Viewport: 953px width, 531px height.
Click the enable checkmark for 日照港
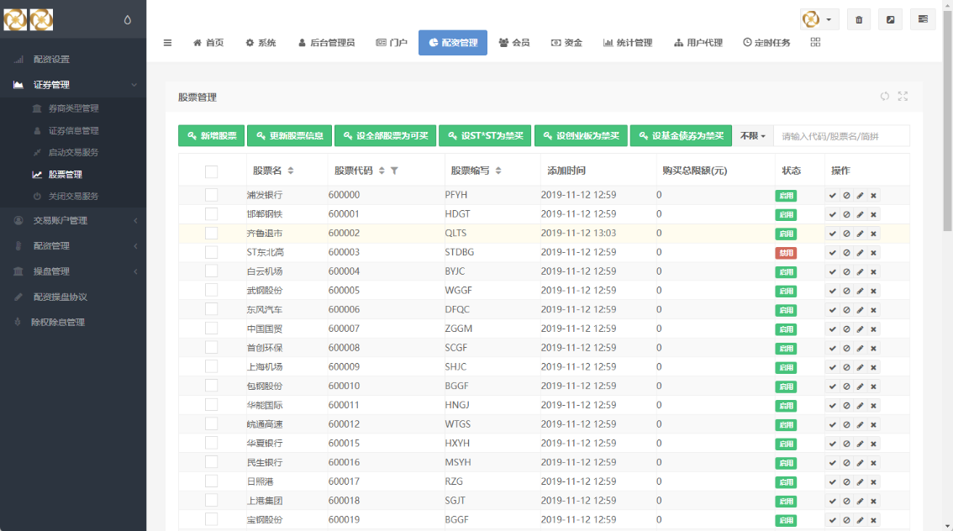click(x=833, y=482)
